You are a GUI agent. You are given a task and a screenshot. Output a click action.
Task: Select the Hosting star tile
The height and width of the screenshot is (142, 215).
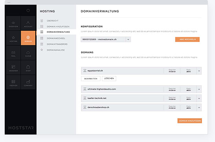click(x=13, y=38)
